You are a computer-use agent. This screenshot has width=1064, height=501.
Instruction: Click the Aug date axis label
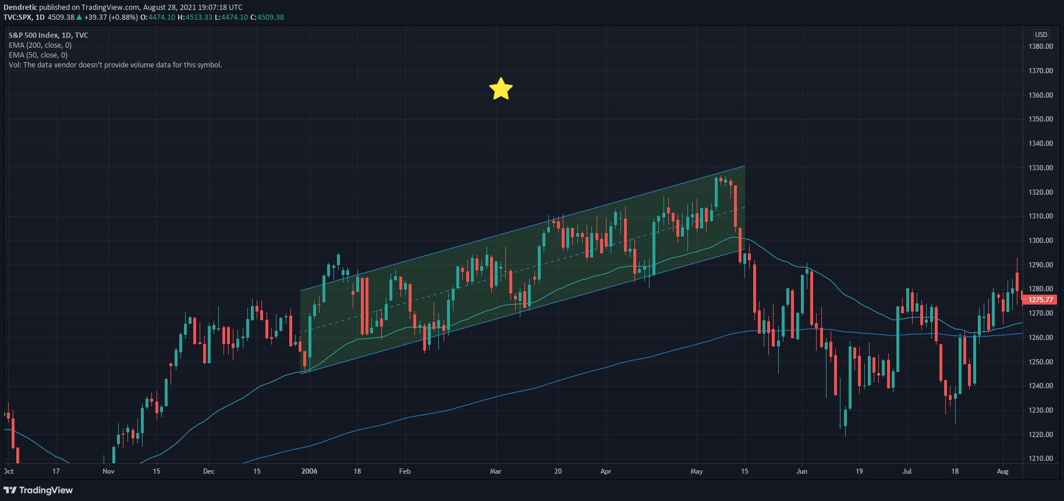(1002, 471)
